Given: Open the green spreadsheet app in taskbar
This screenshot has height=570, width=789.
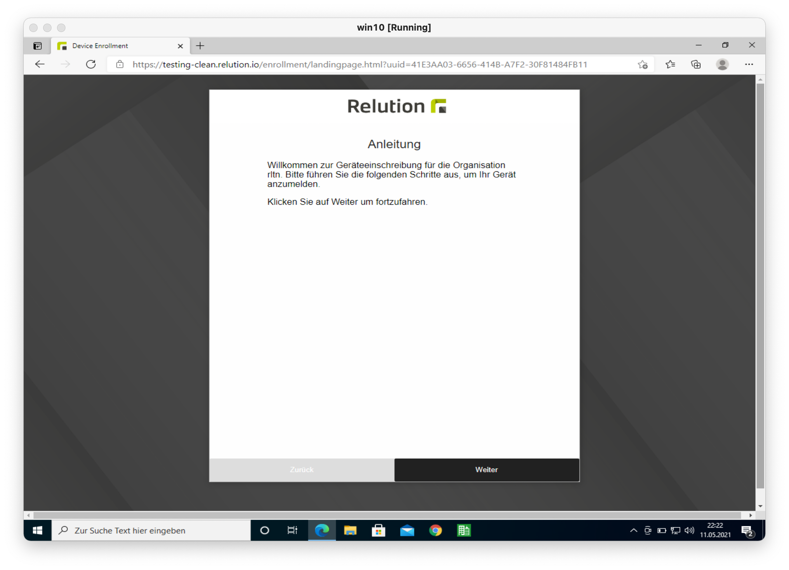Looking at the screenshot, I should click(464, 530).
